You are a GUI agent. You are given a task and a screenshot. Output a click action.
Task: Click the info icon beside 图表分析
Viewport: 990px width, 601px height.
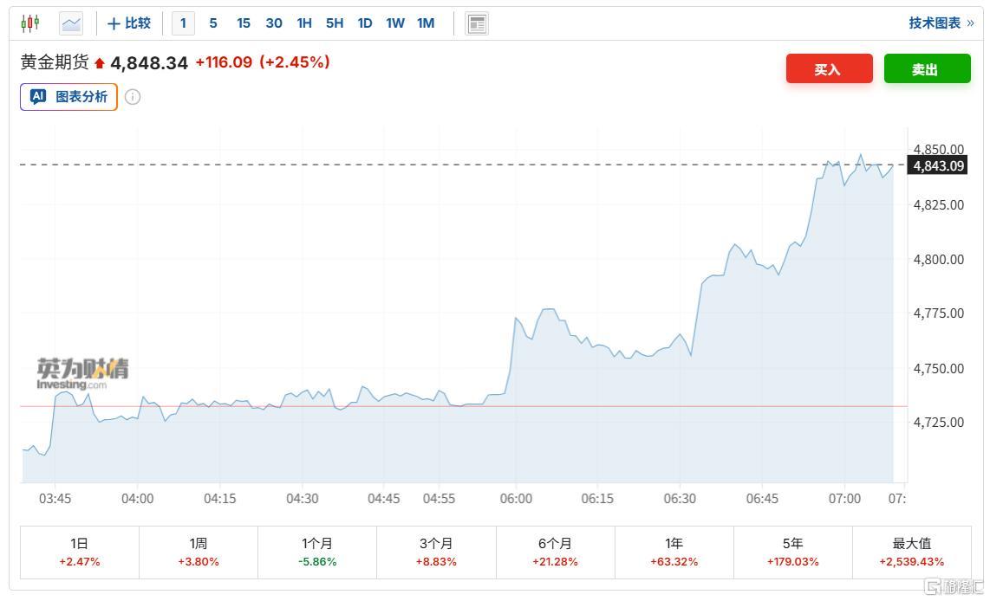tap(133, 97)
